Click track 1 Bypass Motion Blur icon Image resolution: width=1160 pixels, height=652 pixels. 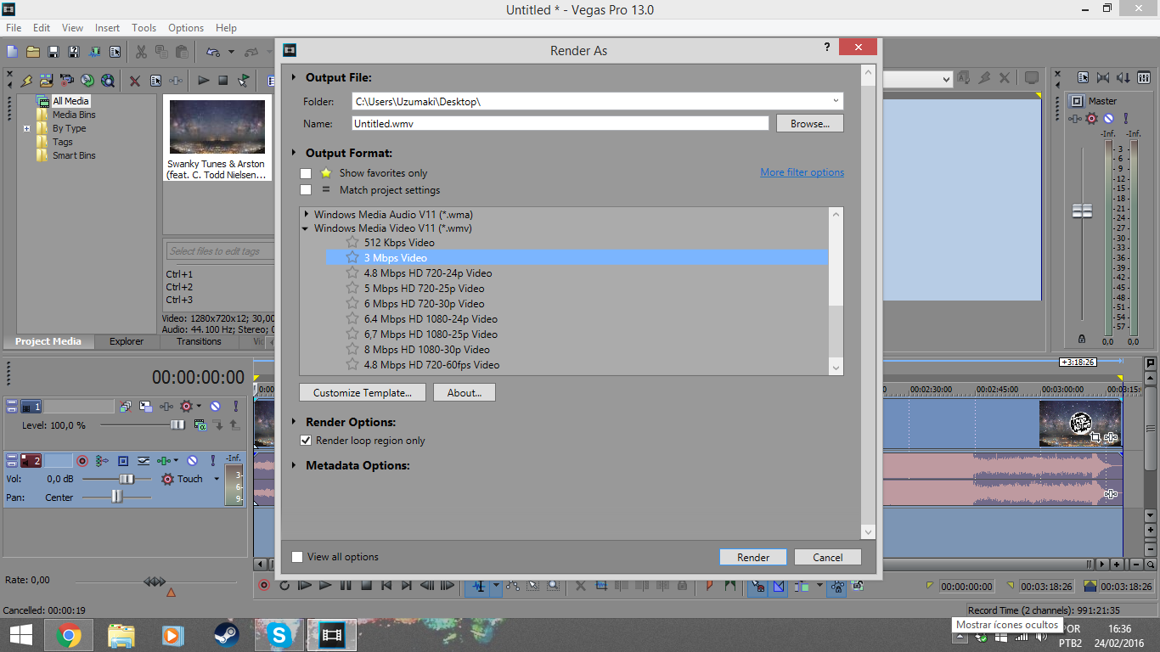pos(126,407)
